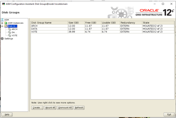Sort by Disk Group Name column header

[x=49, y=23]
